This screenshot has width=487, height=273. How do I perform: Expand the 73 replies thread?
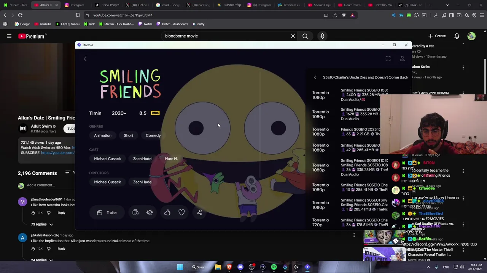(x=42, y=224)
